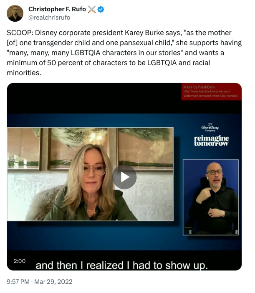Viewport: 255px width, 293px height.
Task: Click the blue verified checkmark badge
Action: [101, 9]
